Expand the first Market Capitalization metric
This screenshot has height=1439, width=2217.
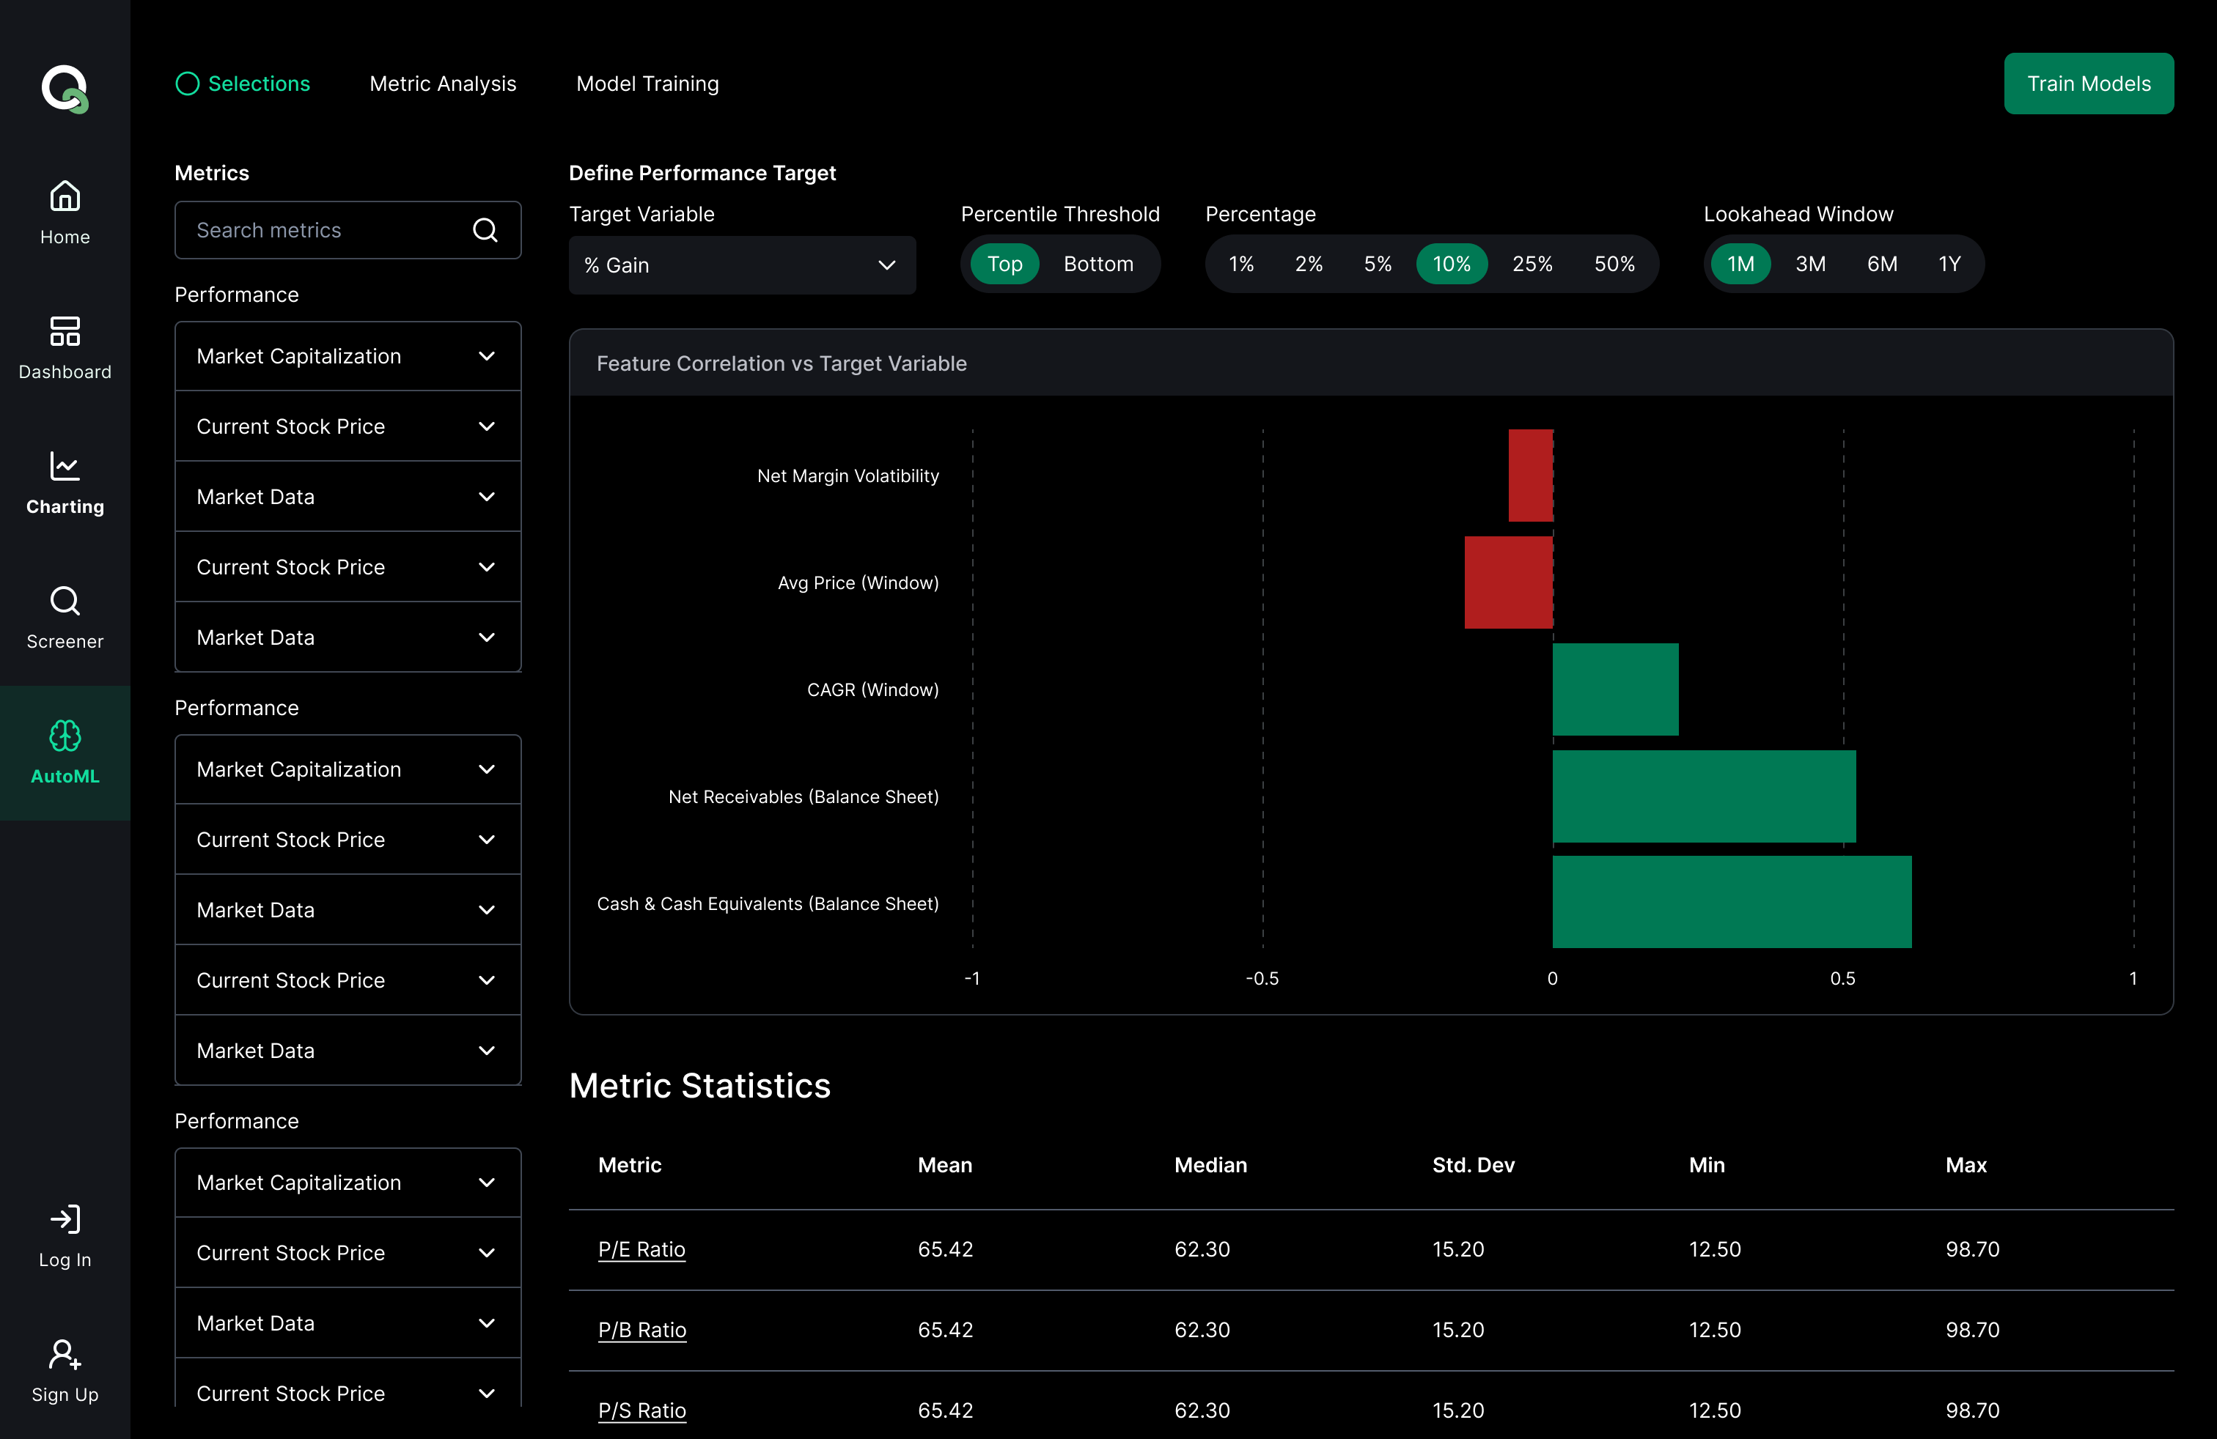347,357
